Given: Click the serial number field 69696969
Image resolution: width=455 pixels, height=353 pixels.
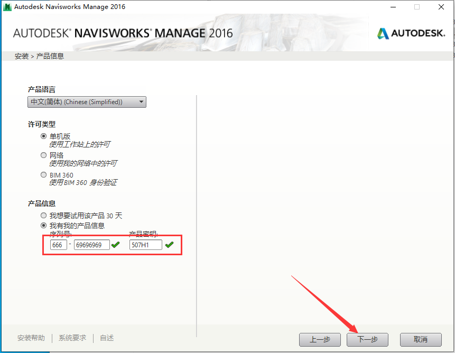Looking at the screenshot, I should tap(92, 245).
